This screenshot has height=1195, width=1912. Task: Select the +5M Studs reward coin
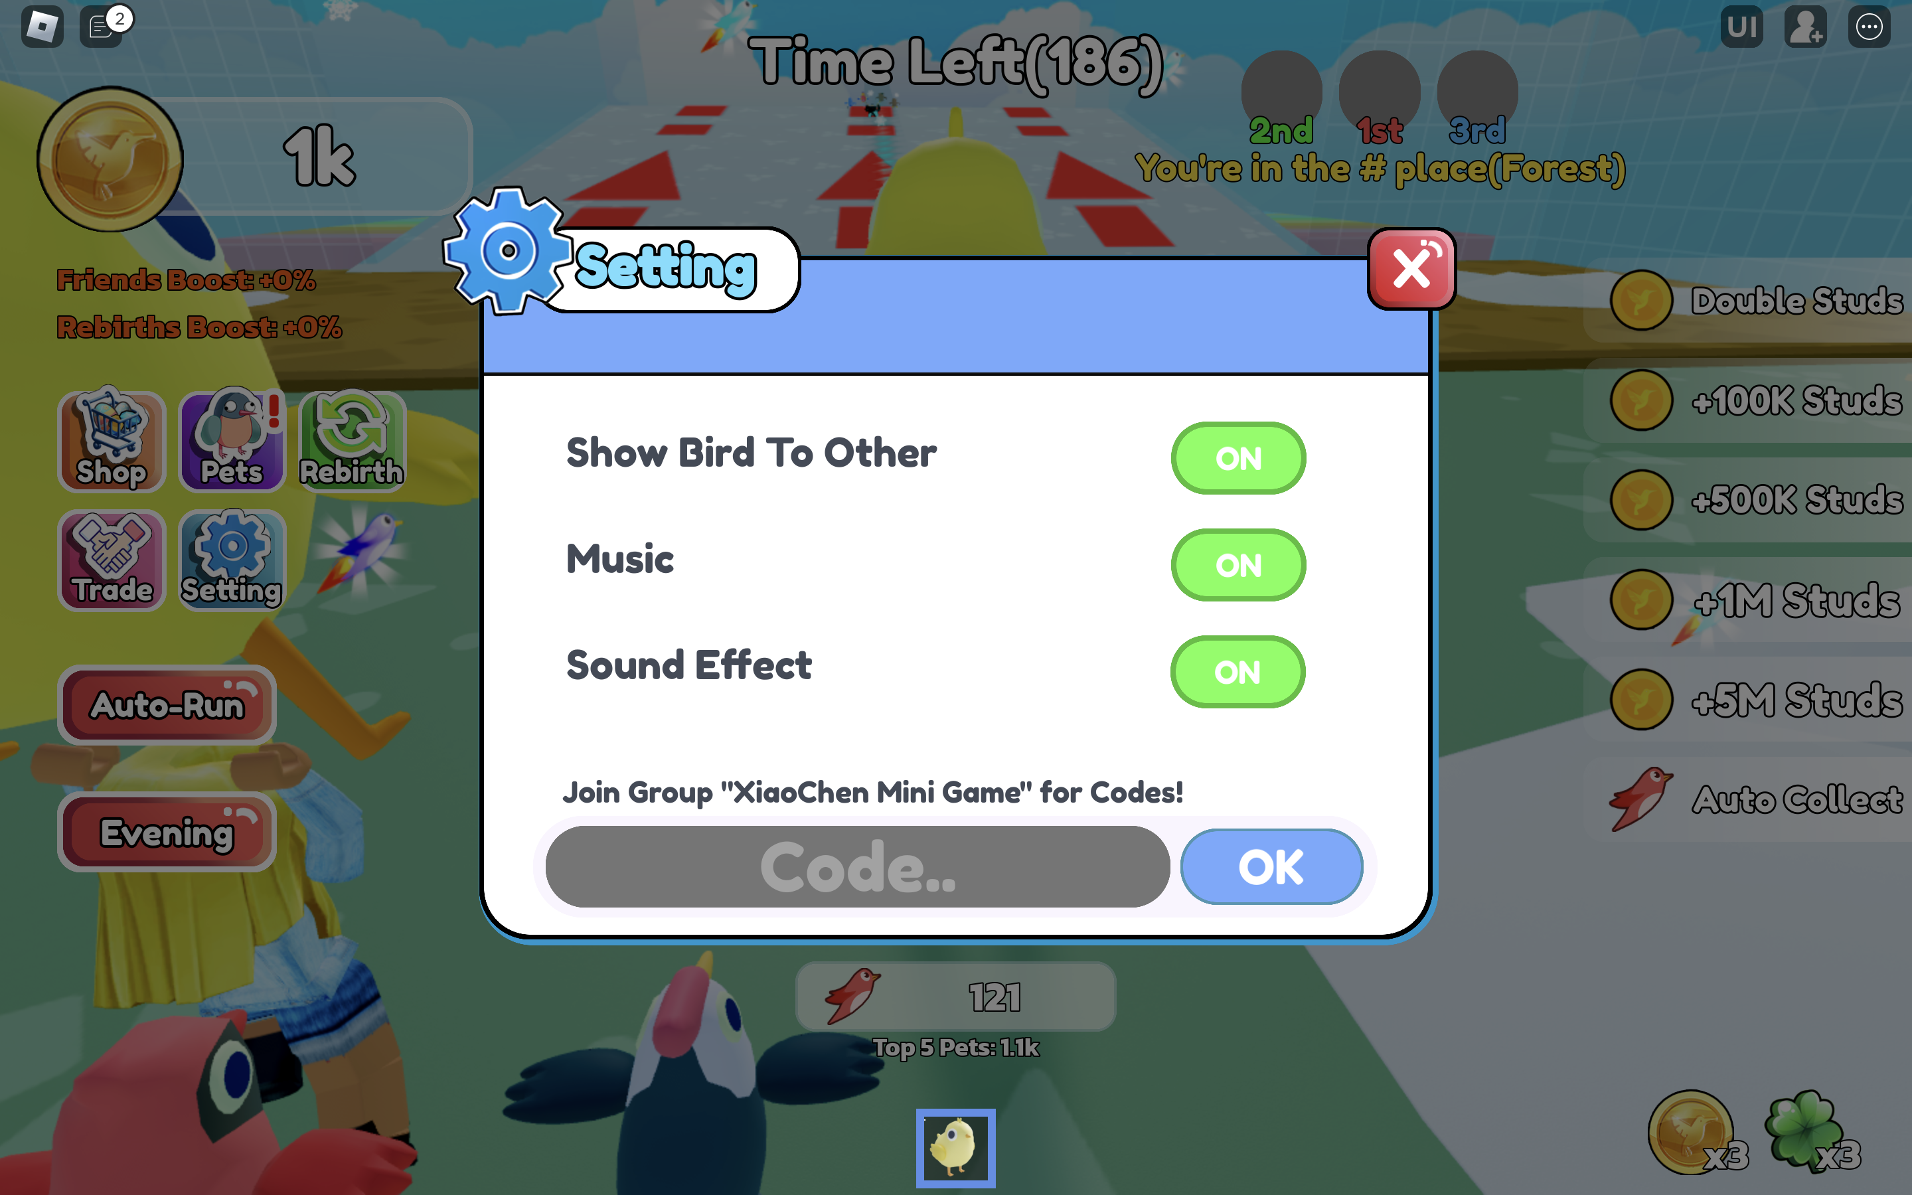pos(1642,698)
